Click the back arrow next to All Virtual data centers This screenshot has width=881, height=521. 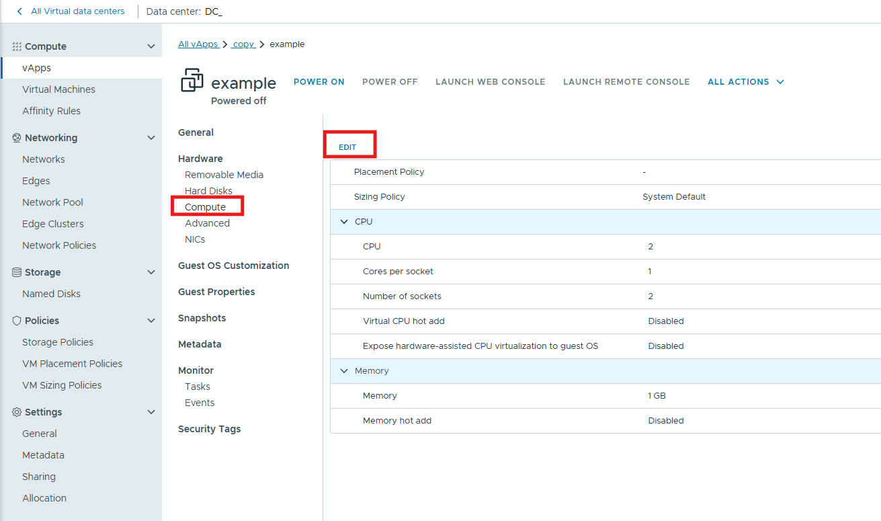pyautogui.click(x=18, y=11)
